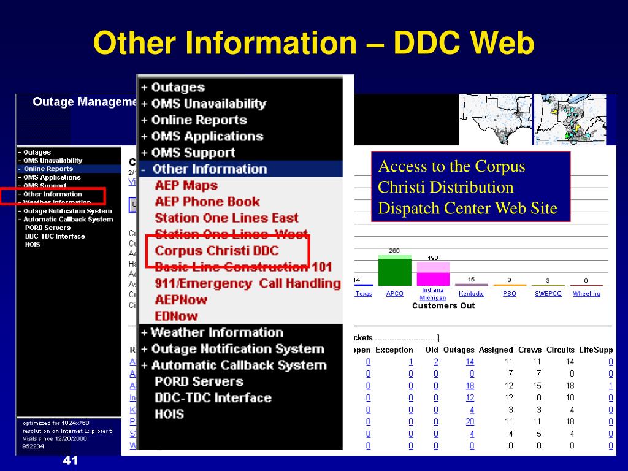This screenshot has width=628, height=471.
Task: Expand Outage Notification System in small sidebar
Action: click(65, 211)
